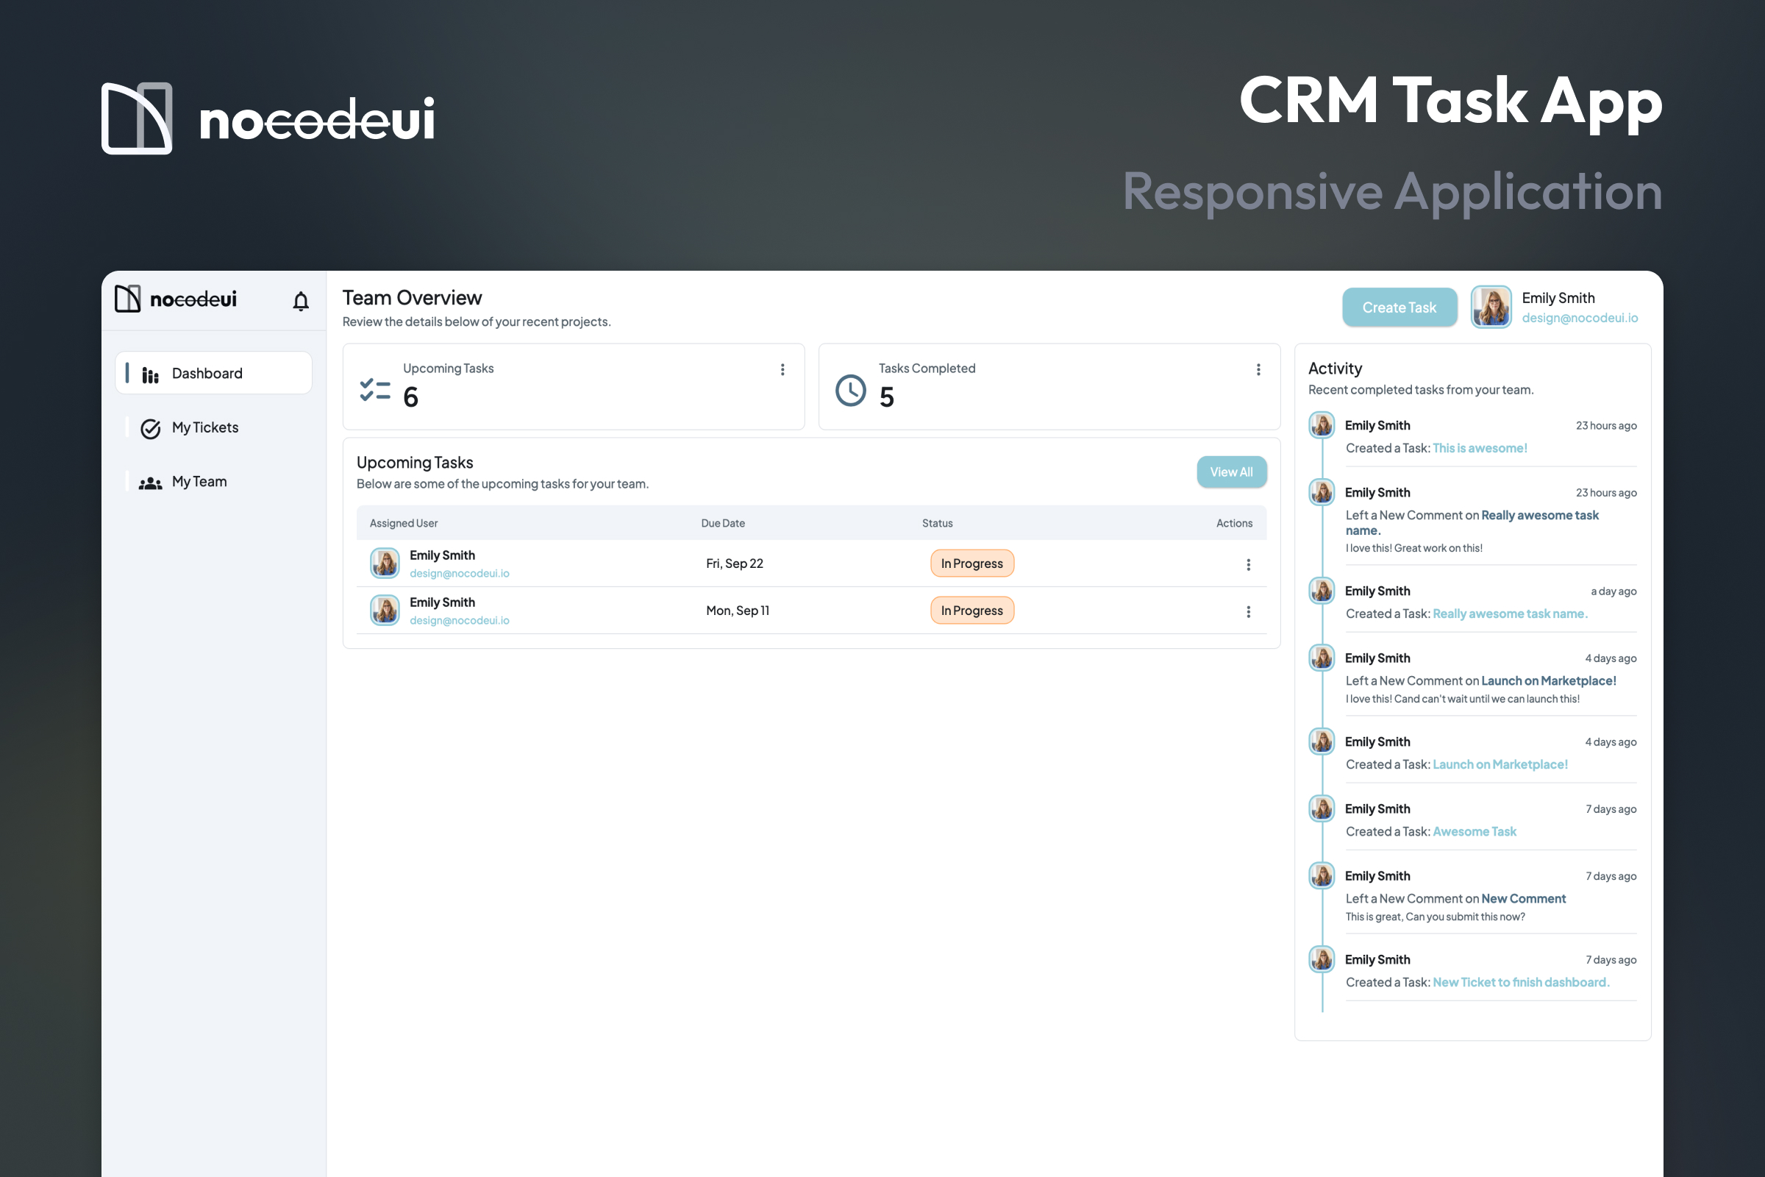Open the 'This is awesome!' task link
The height and width of the screenshot is (1177, 1765).
1480,447
